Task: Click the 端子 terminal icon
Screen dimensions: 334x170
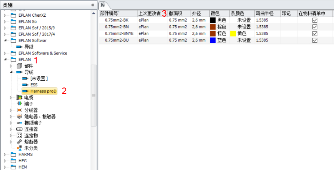Action: pyautogui.click(x=19, y=104)
